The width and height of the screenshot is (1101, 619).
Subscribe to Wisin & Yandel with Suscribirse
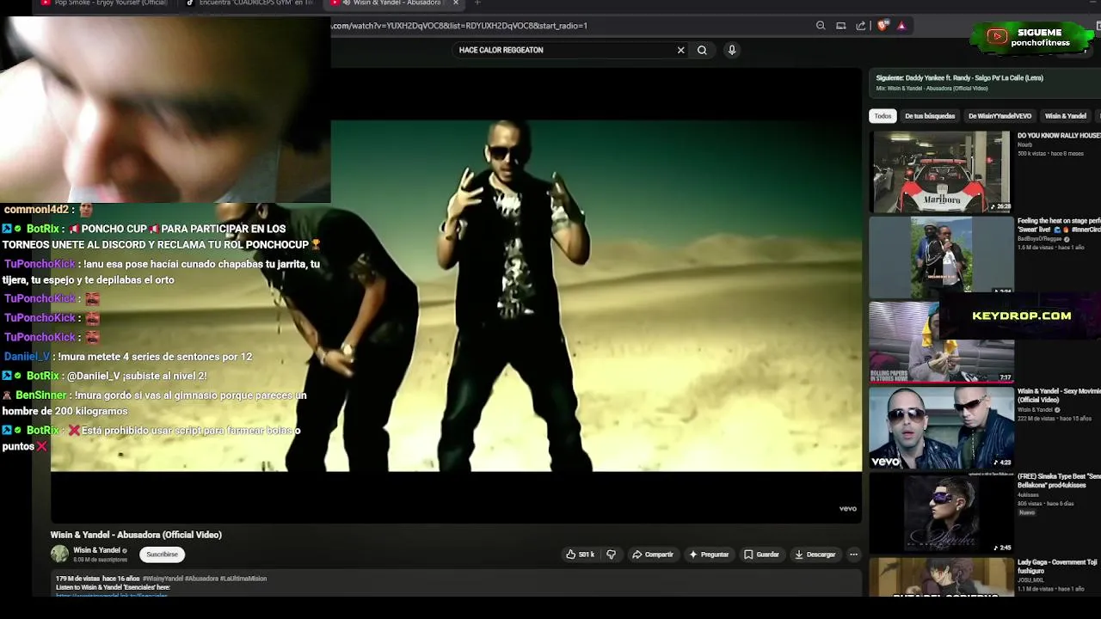[162, 555]
